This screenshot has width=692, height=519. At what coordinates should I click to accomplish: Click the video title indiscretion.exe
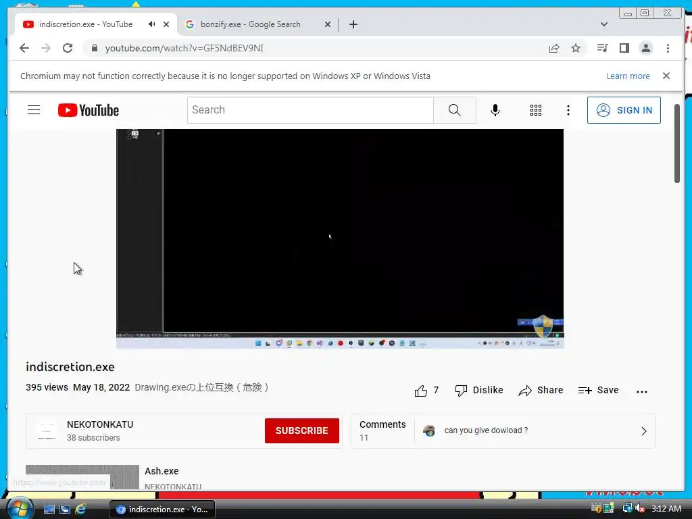pyautogui.click(x=70, y=367)
